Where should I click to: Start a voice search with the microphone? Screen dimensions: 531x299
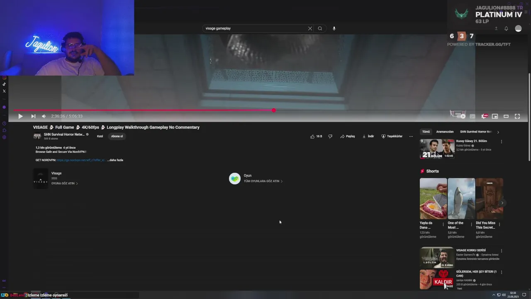tap(334, 29)
